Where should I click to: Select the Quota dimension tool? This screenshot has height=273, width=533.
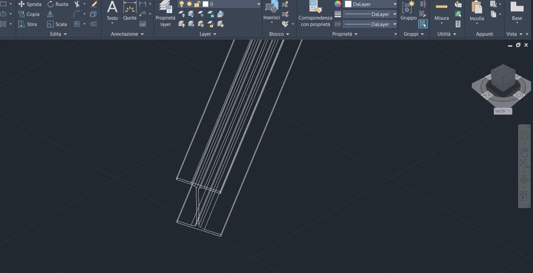coord(130,11)
